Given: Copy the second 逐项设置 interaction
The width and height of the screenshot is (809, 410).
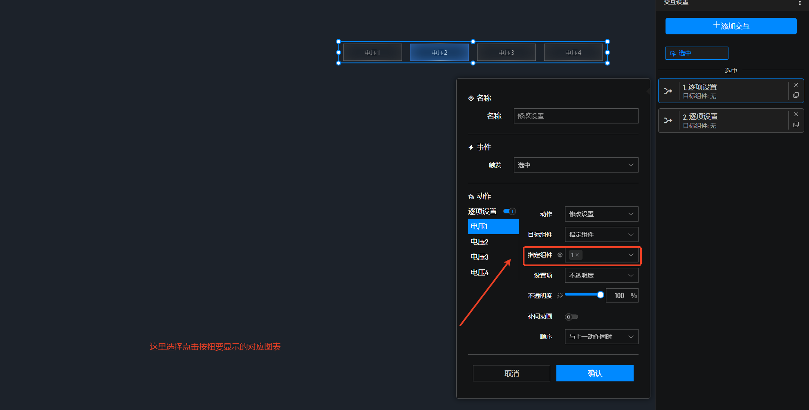Looking at the screenshot, I should pyautogui.click(x=796, y=125).
